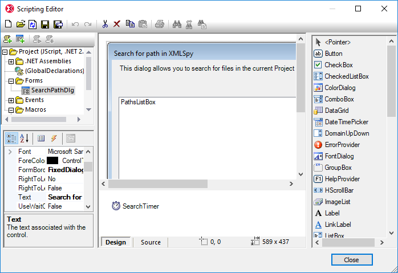Click the New Form icon in project toolbar
The height and width of the screenshot is (273, 398).
pos(21,39)
